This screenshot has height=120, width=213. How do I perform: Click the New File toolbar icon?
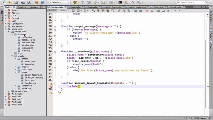coord(4,2)
